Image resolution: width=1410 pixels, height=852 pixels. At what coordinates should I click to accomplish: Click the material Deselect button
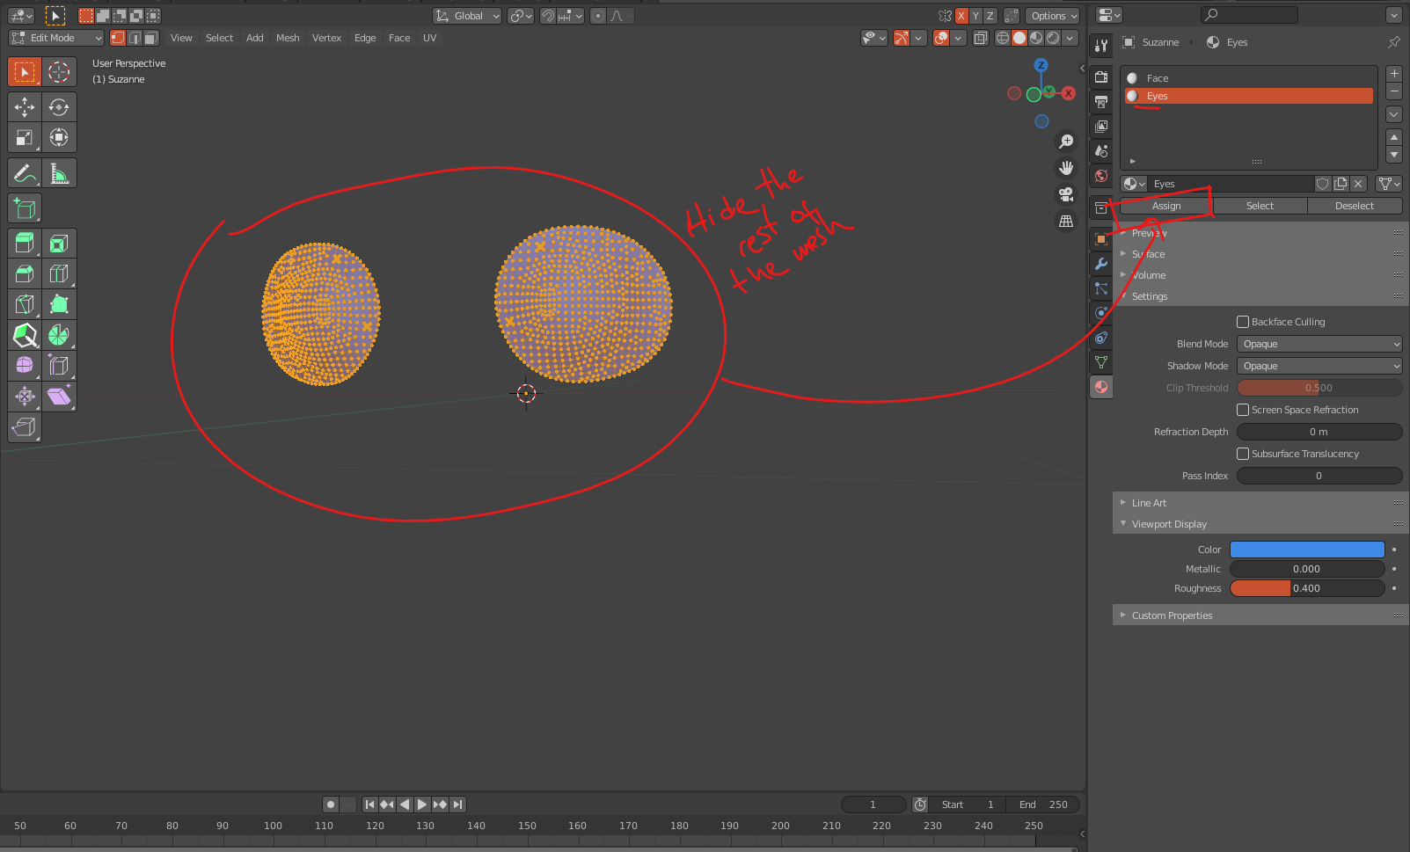(1355, 206)
